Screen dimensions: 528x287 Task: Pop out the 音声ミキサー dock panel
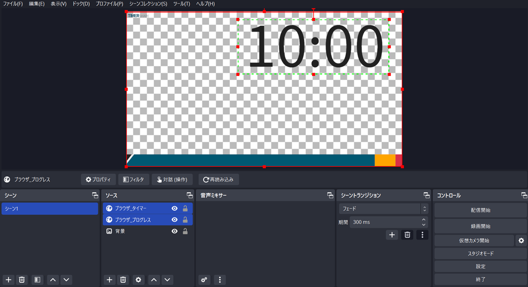(x=330, y=195)
